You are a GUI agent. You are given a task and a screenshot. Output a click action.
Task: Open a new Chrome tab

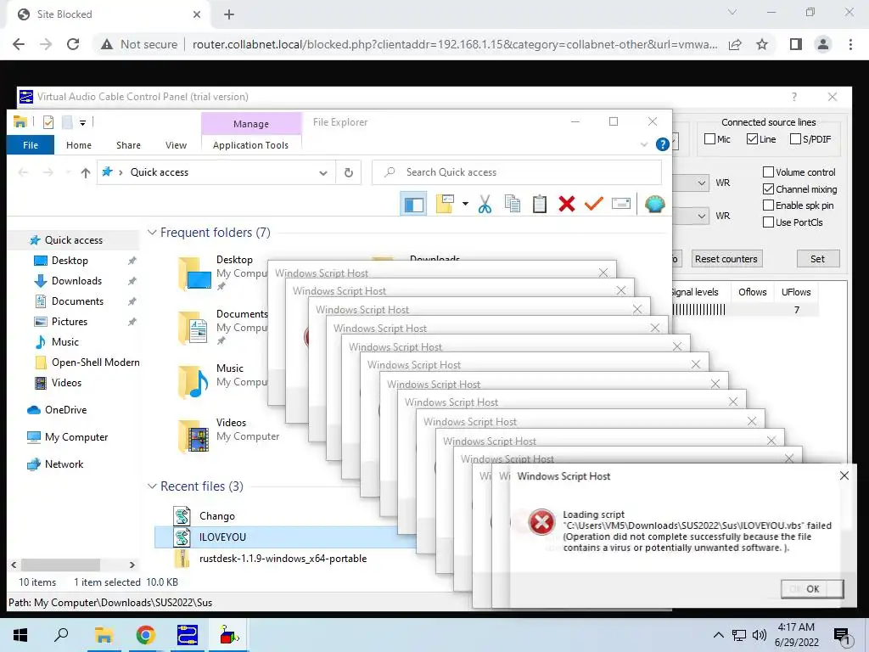pos(229,14)
